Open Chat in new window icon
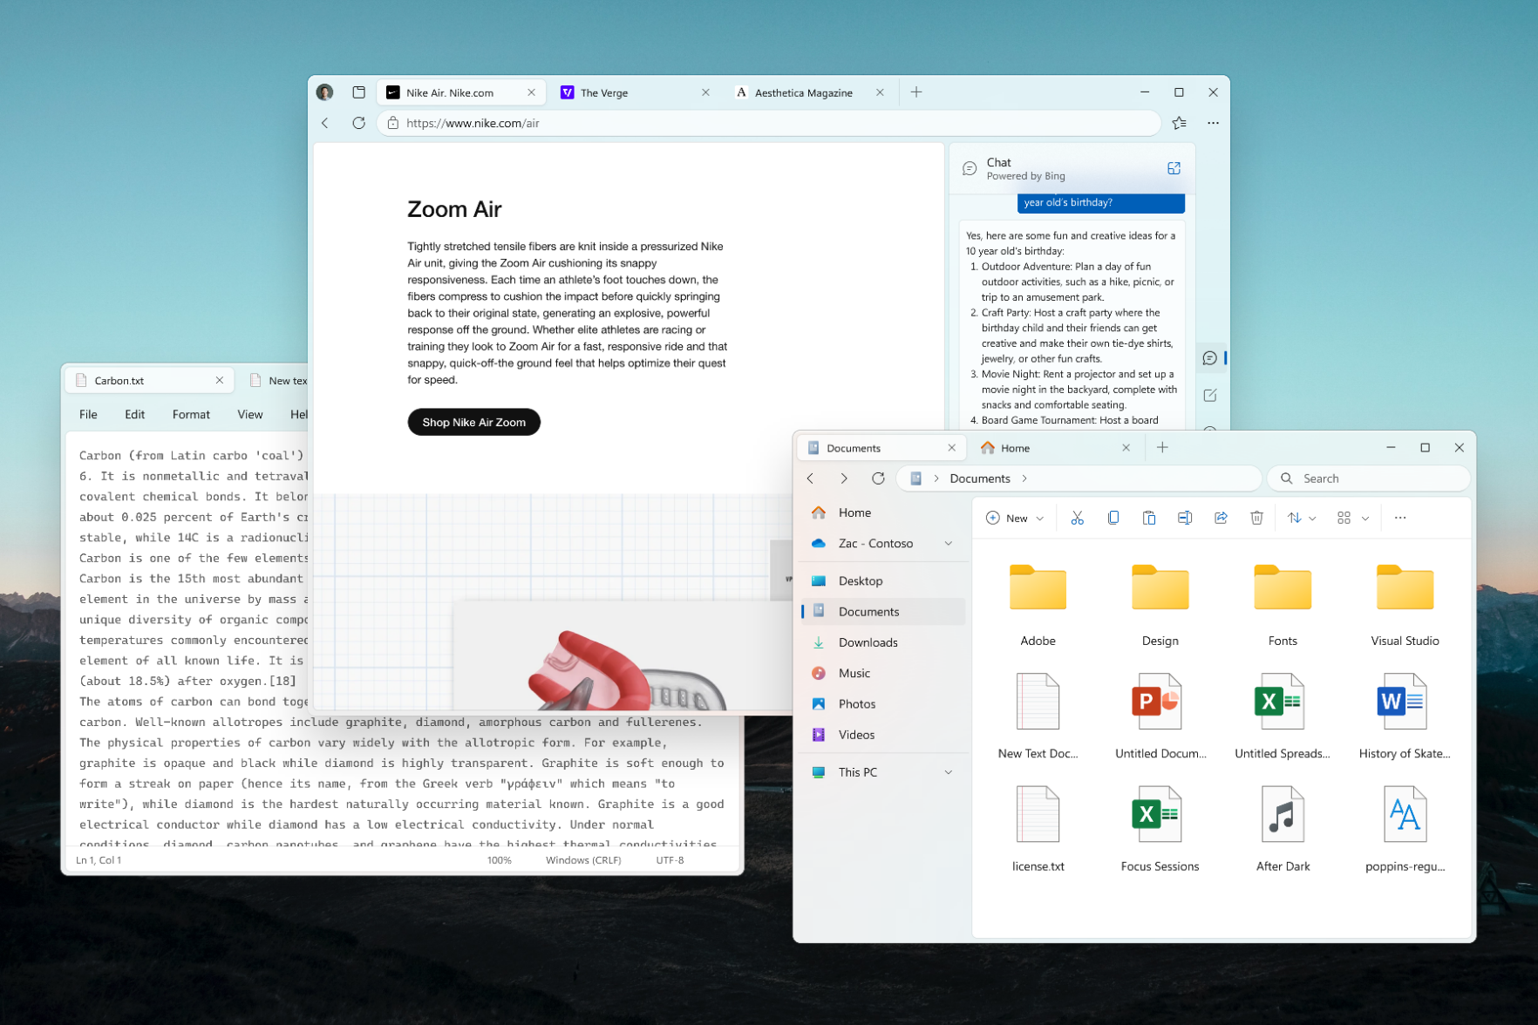The width and height of the screenshot is (1538, 1025). click(1174, 168)
